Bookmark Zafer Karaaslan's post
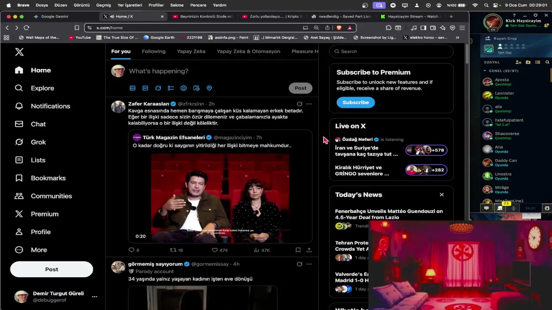This screenshot has height=310, width=552. point(298,250)
